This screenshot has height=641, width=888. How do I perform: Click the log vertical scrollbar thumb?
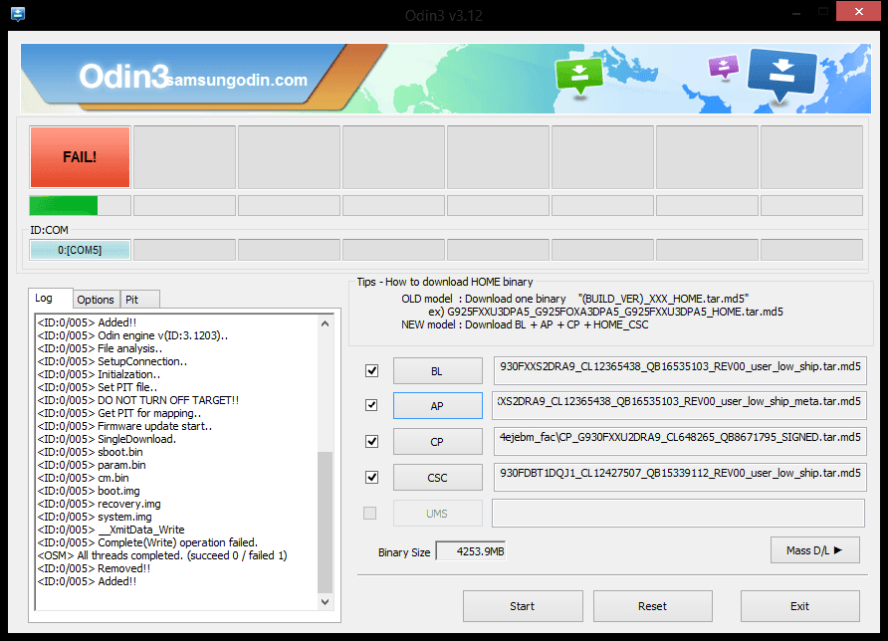pos(326,521)
